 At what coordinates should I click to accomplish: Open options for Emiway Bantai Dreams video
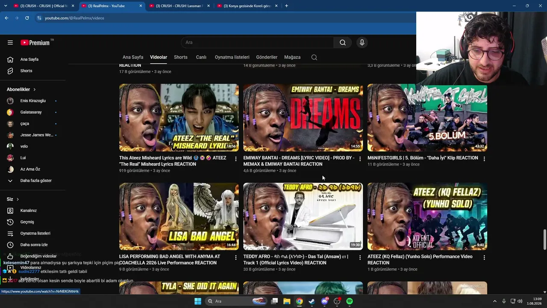(x=360, y=159)
